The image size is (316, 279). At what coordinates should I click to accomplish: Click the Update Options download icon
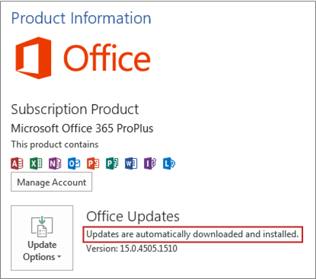(x=42, y=226)
